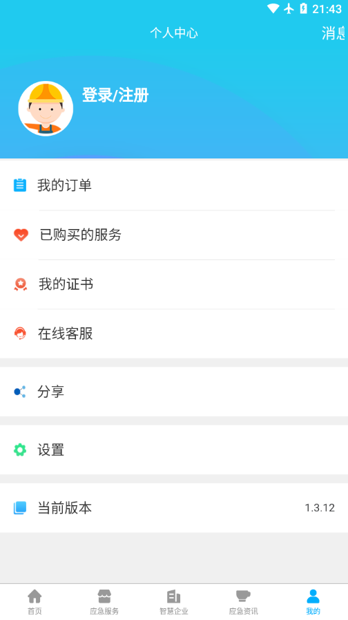
Task: Tap the blue share icon
Action: (20, 392)
